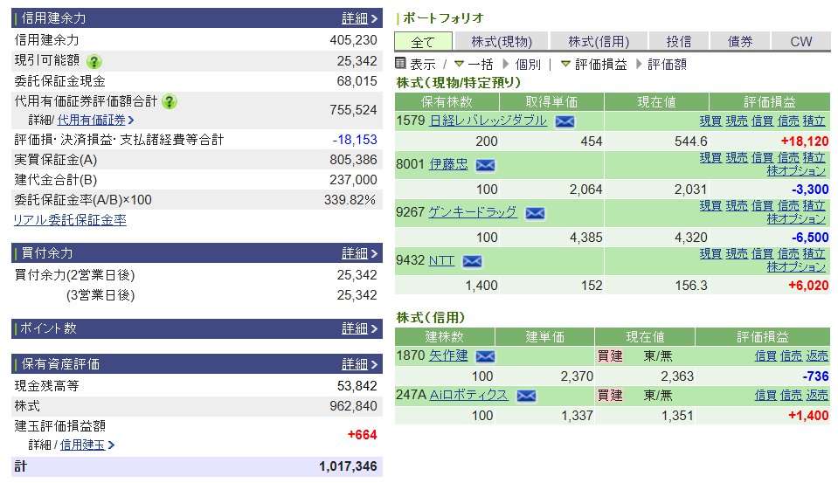This screenshot has width=838, height=483.
Task: Click mail icon next to Aiロボティクス
Action: pos(526,396)
